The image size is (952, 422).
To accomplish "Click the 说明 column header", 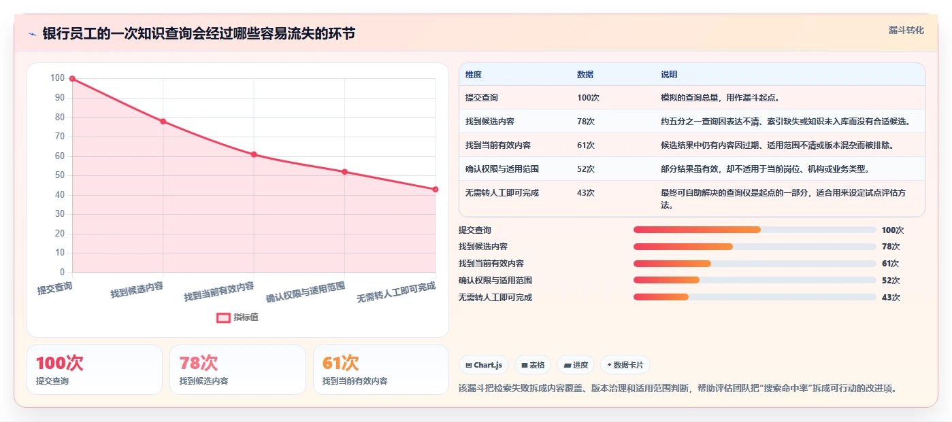I will 669,75.
